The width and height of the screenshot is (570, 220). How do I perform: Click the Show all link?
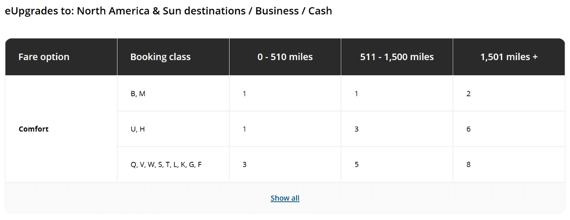(x=285, y=198)
